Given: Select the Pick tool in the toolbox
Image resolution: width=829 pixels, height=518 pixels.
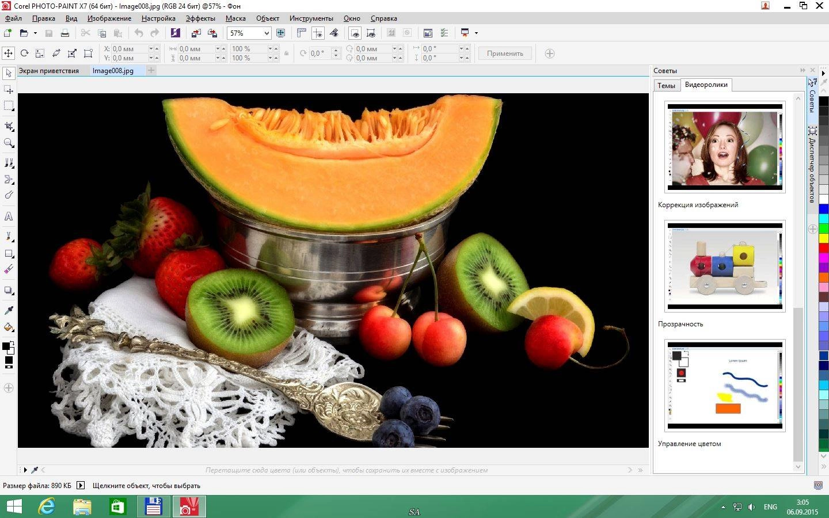Looking at the screenshot, I should tap(8, 74).
